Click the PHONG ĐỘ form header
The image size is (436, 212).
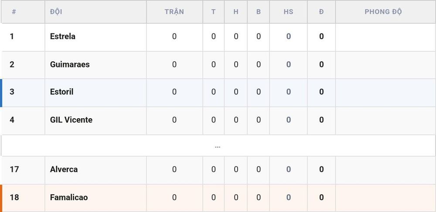383,12
